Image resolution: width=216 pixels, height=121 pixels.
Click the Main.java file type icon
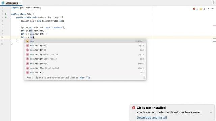(3, 3)
